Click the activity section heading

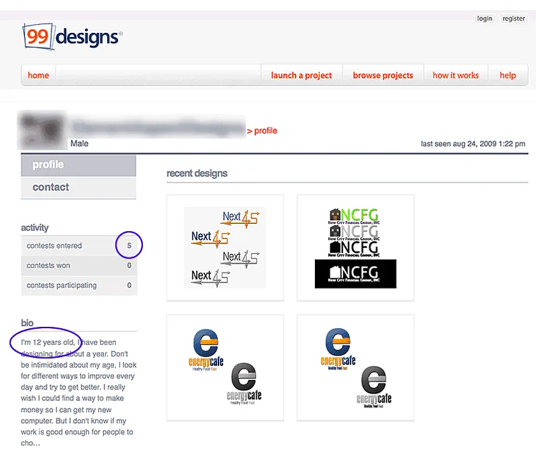35,228
